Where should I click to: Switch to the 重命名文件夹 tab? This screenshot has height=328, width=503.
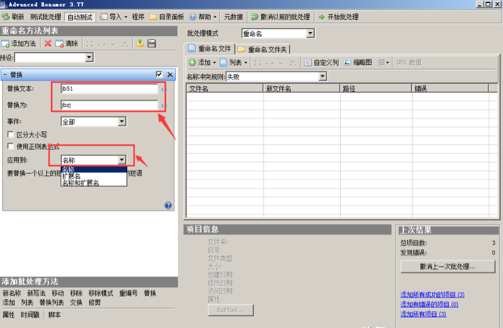(263, 50)
